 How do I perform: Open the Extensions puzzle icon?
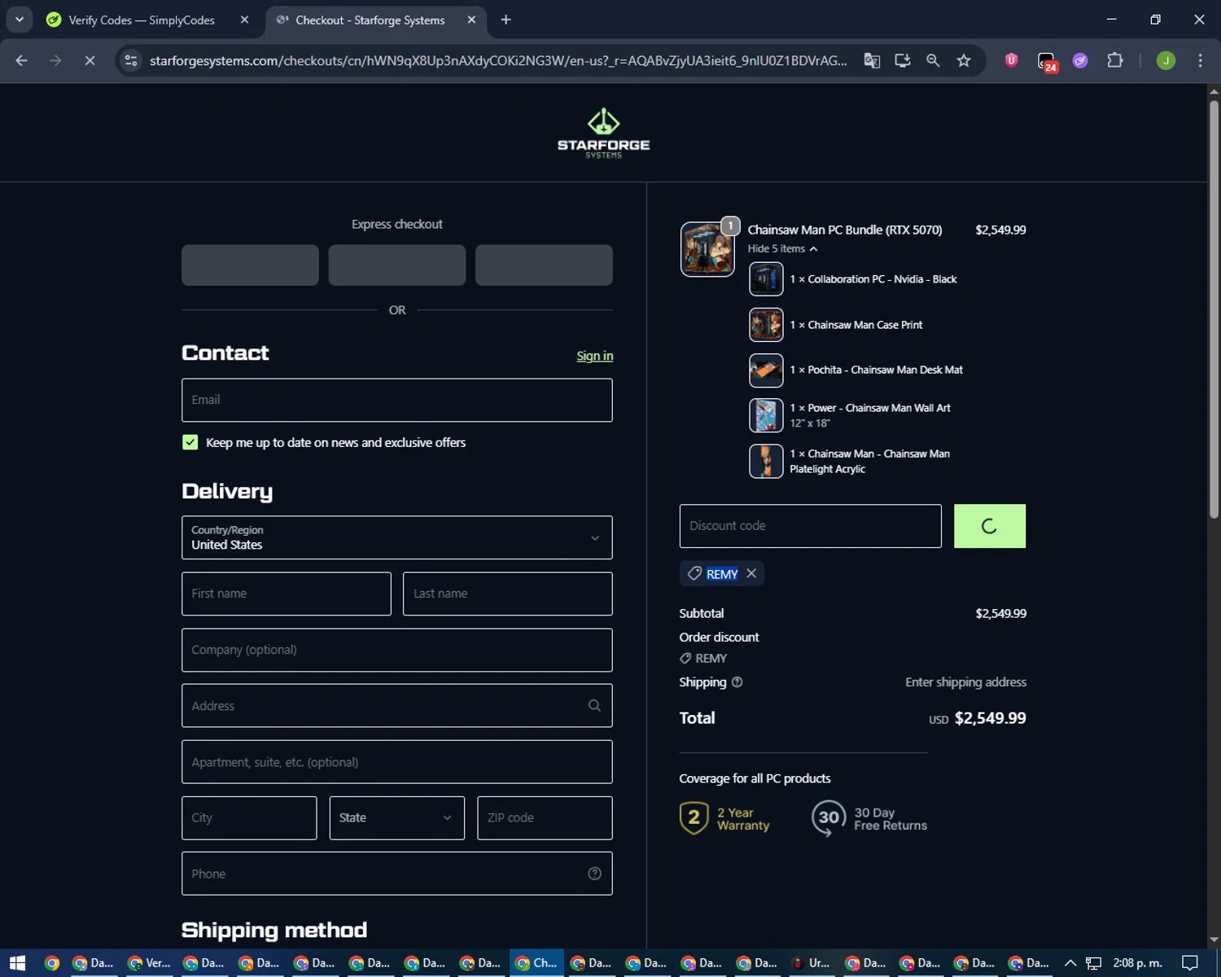point(1115,60)
